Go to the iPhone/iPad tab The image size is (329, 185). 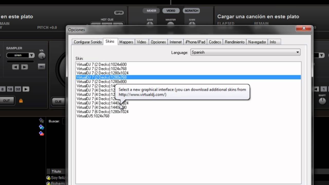click(195, 42)
